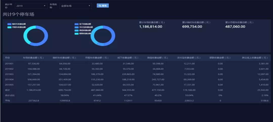
Task: Select the 月份 column header
Action: [x=8, y=58]
